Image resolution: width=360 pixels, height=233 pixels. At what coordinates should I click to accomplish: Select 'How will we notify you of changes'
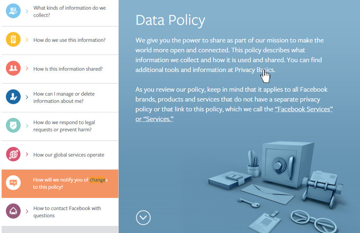(x=70, y=183)
